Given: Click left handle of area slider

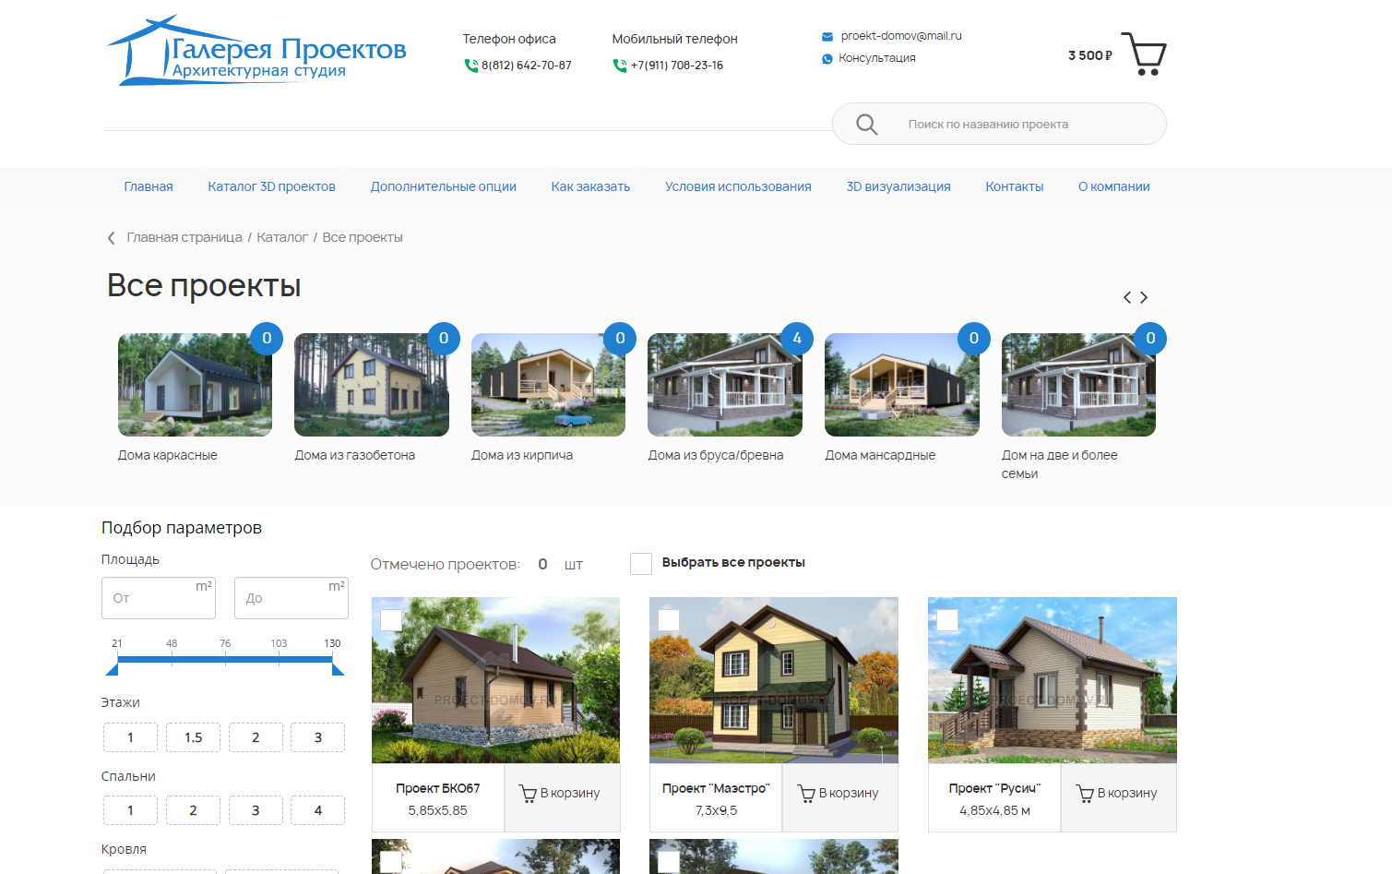Looking at the screenshot, I should pos(113,668).
